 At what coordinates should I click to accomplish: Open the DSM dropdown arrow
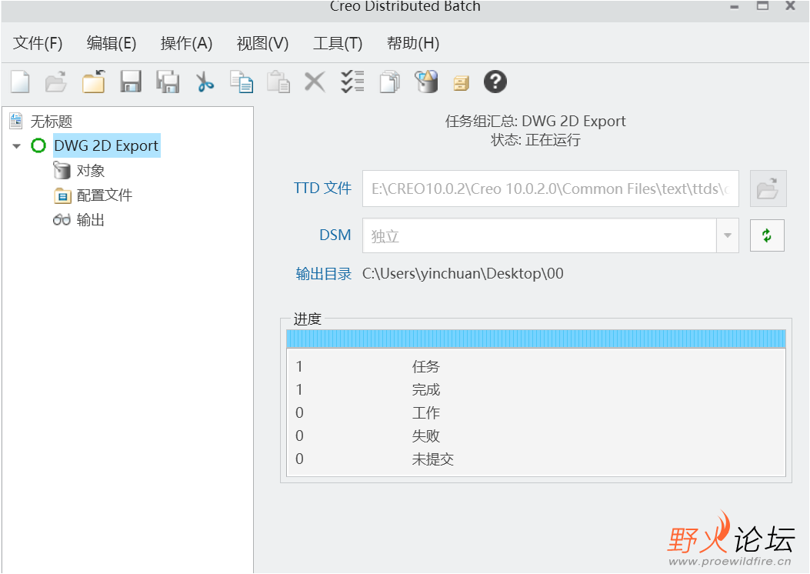click(x=728, y=235)
